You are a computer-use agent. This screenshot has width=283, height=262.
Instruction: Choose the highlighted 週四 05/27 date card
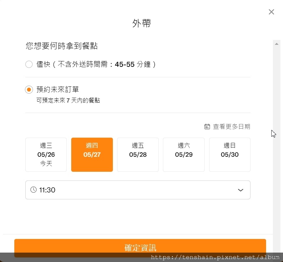pyautogui.click(x=92, y=155)
